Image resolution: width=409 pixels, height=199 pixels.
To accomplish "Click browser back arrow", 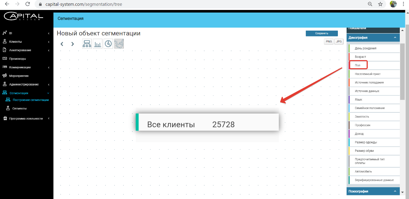I will (x=7, y=4).
